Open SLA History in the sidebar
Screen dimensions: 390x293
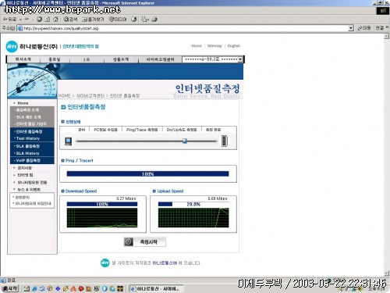click(27, 153)
